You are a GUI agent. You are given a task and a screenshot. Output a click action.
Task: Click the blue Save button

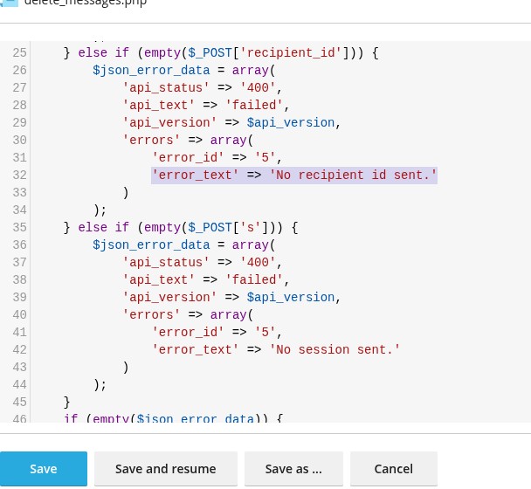click(x=44, y=469)
